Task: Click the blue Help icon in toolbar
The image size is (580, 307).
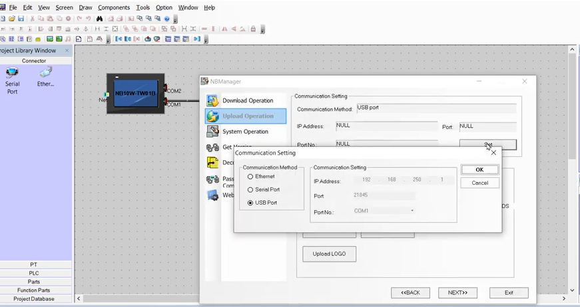Action: [166, 19]
